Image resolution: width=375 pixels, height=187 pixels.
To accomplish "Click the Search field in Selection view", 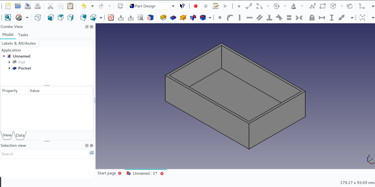I will 44,154.
